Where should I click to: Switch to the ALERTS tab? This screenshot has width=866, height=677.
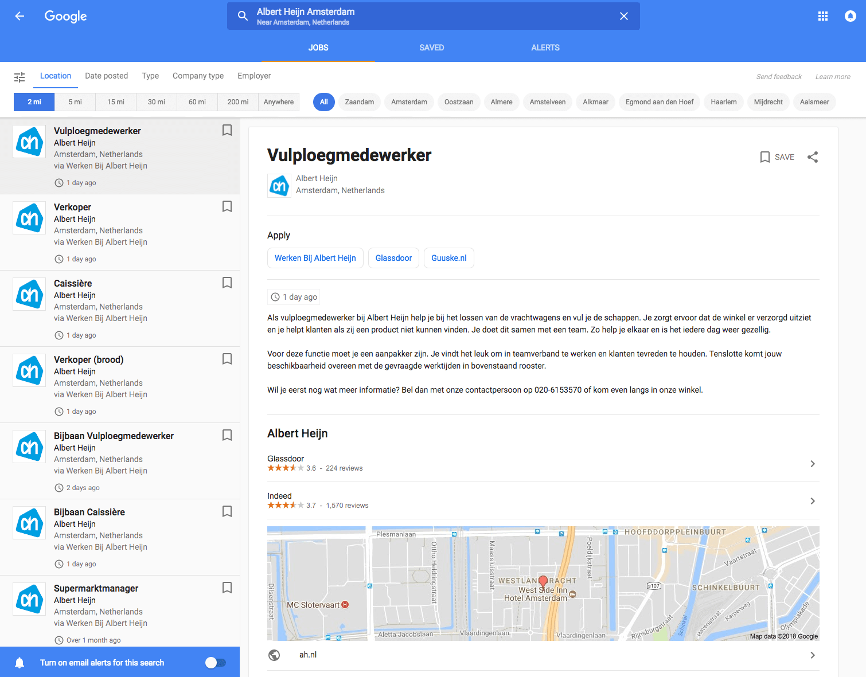[x=545, y=48]
